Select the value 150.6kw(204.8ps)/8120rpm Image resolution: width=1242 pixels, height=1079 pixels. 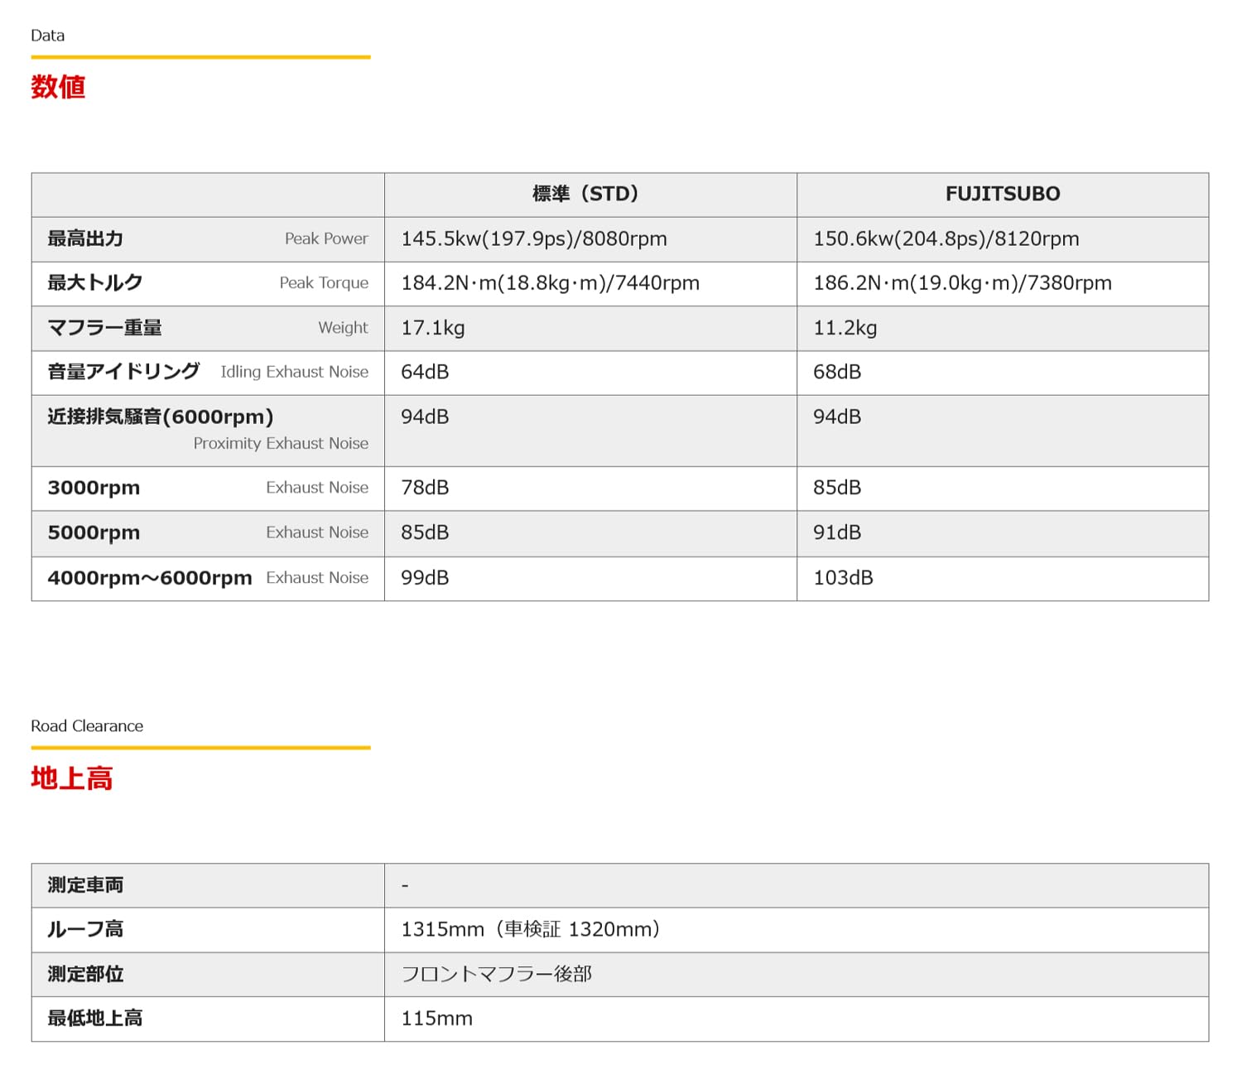pos(946,238)
